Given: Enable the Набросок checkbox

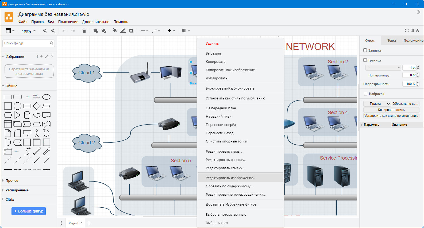Looking at the screenshot, I should pyautogui.click(x=365, y=94).
